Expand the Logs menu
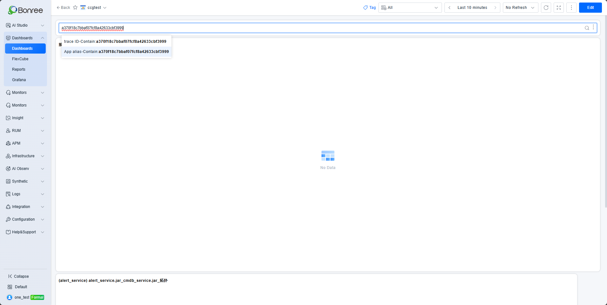 (25, 194)
